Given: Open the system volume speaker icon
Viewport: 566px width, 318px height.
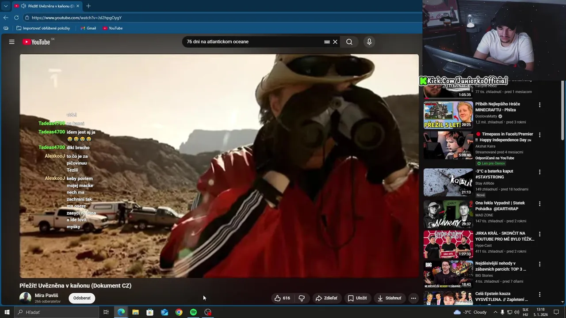Looking at the screenshot, I should click(x=516, y=312).
